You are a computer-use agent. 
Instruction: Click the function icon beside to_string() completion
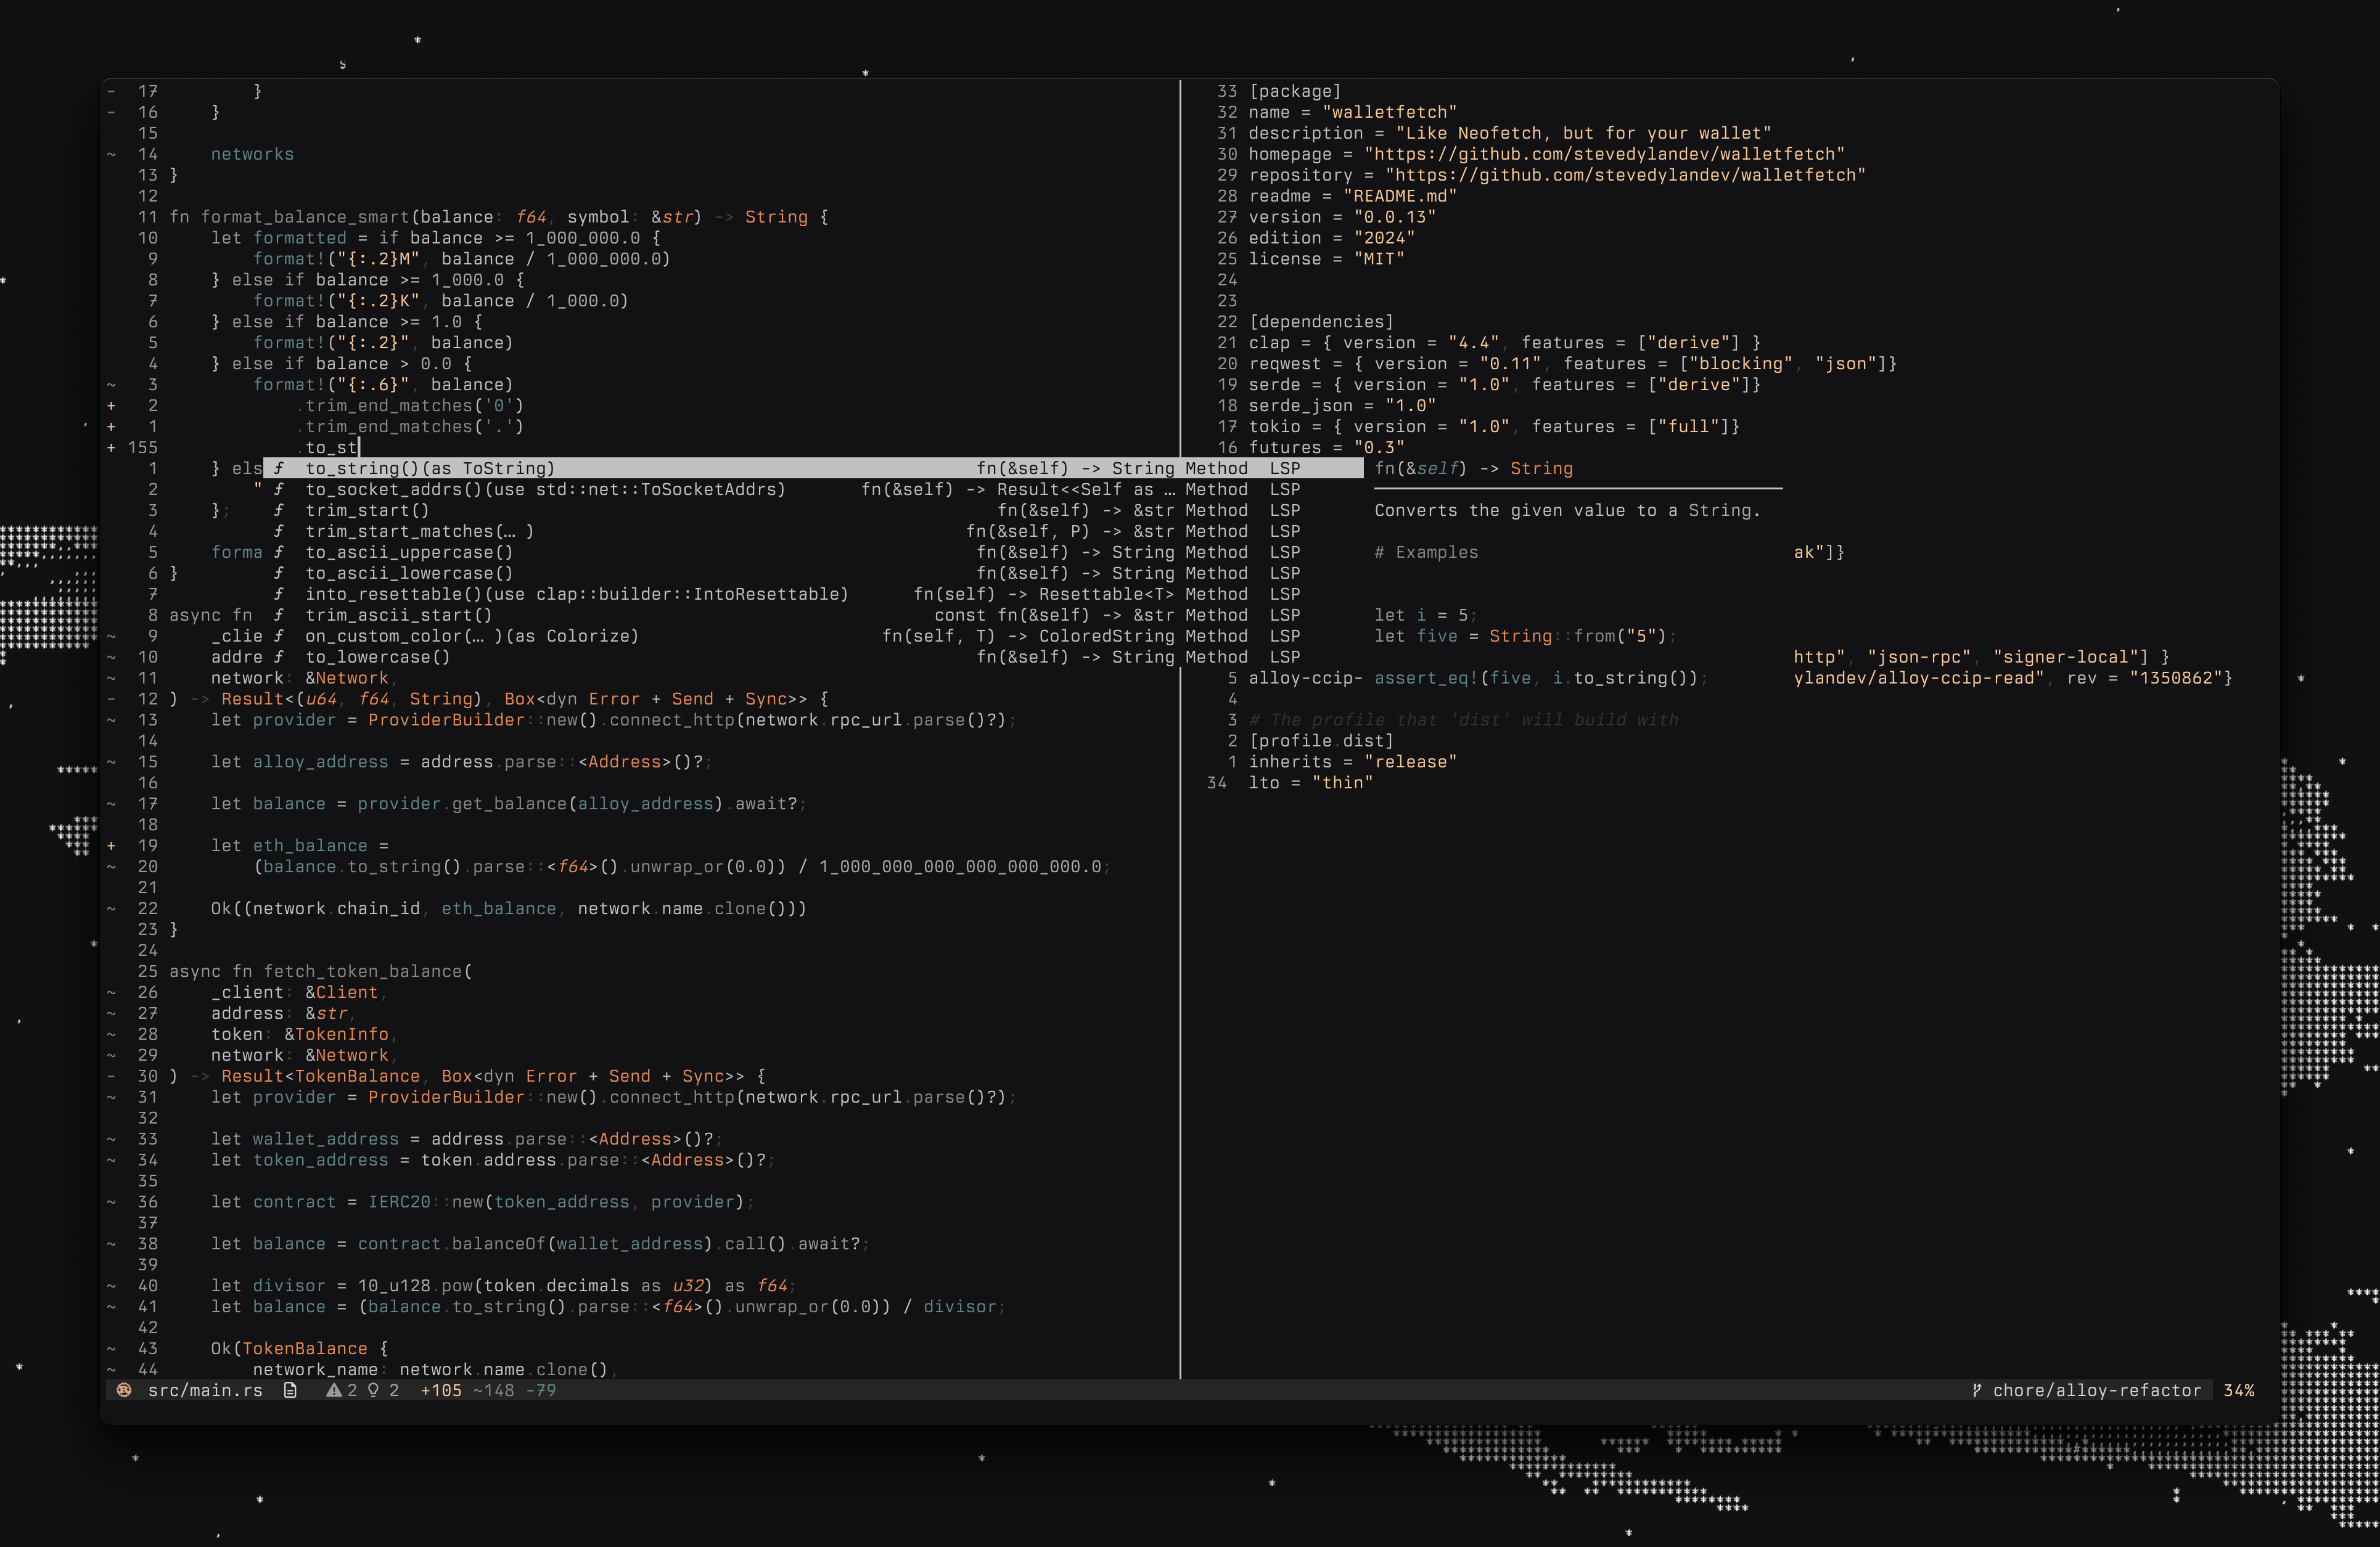click(279, 468)
